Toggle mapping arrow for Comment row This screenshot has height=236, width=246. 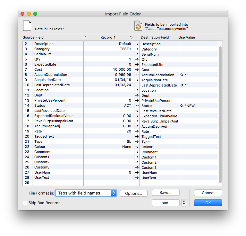click(137, 152)
